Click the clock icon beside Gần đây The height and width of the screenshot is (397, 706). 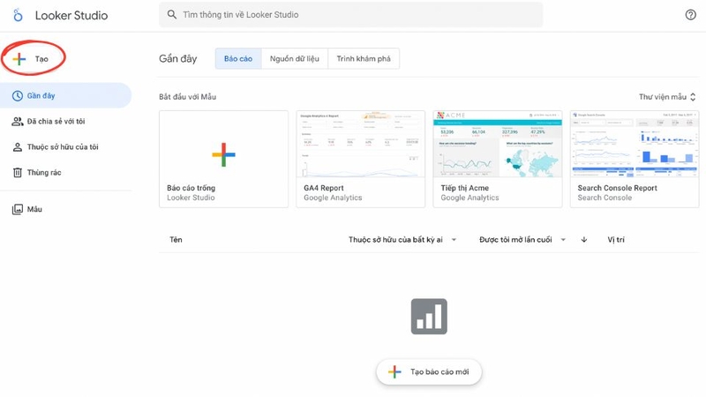[x=17, y=95]
